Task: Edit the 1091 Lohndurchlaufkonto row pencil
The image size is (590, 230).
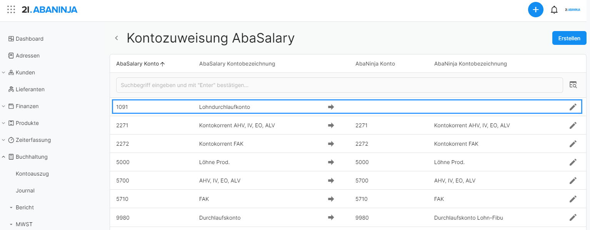Action: pos(573,107)
